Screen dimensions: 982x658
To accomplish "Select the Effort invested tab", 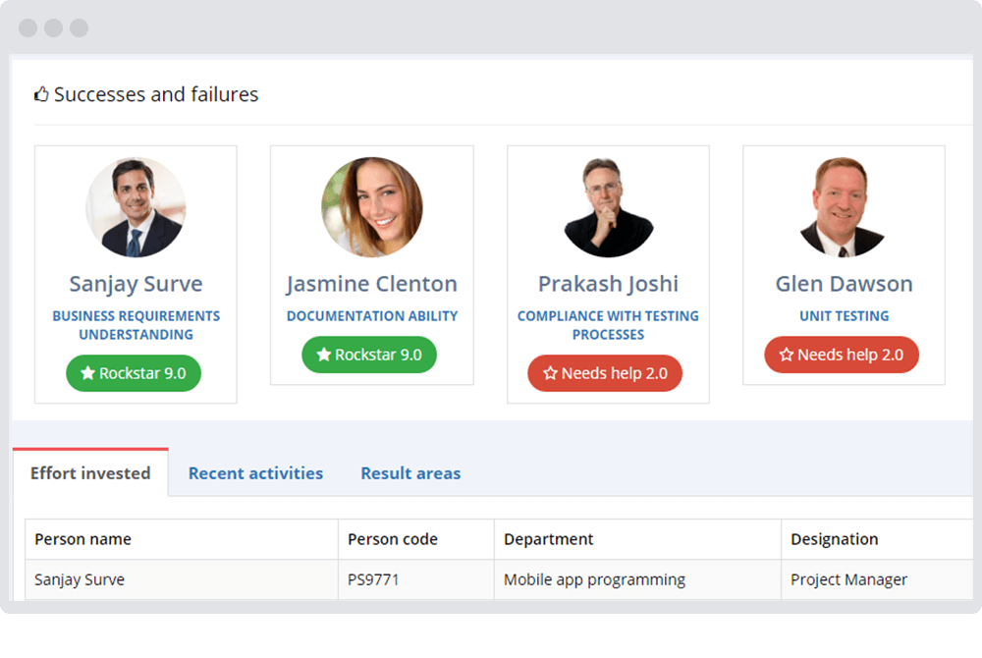I will (90, 472).
